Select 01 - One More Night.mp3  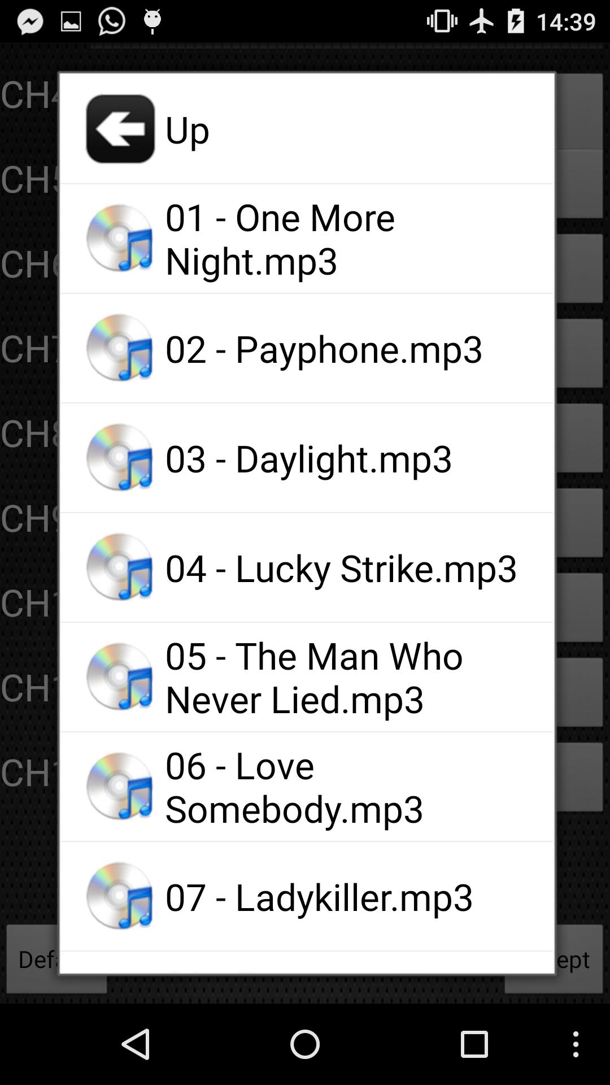coord(307,238)
